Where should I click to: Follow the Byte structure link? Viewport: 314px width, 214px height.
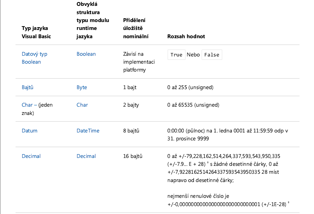(x=82, y=87)
